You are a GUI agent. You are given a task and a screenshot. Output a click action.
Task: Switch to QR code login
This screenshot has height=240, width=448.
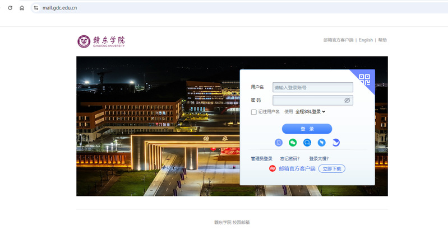[366, 79]
